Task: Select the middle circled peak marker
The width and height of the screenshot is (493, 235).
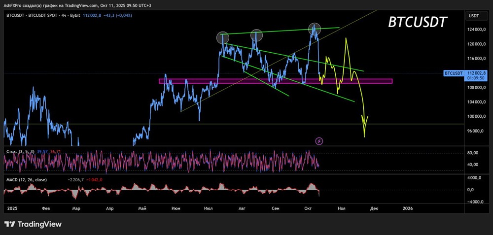Action: [x=256, y=34]
